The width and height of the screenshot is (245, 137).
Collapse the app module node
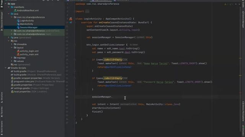pyautogui.click(x=6, y=4)
